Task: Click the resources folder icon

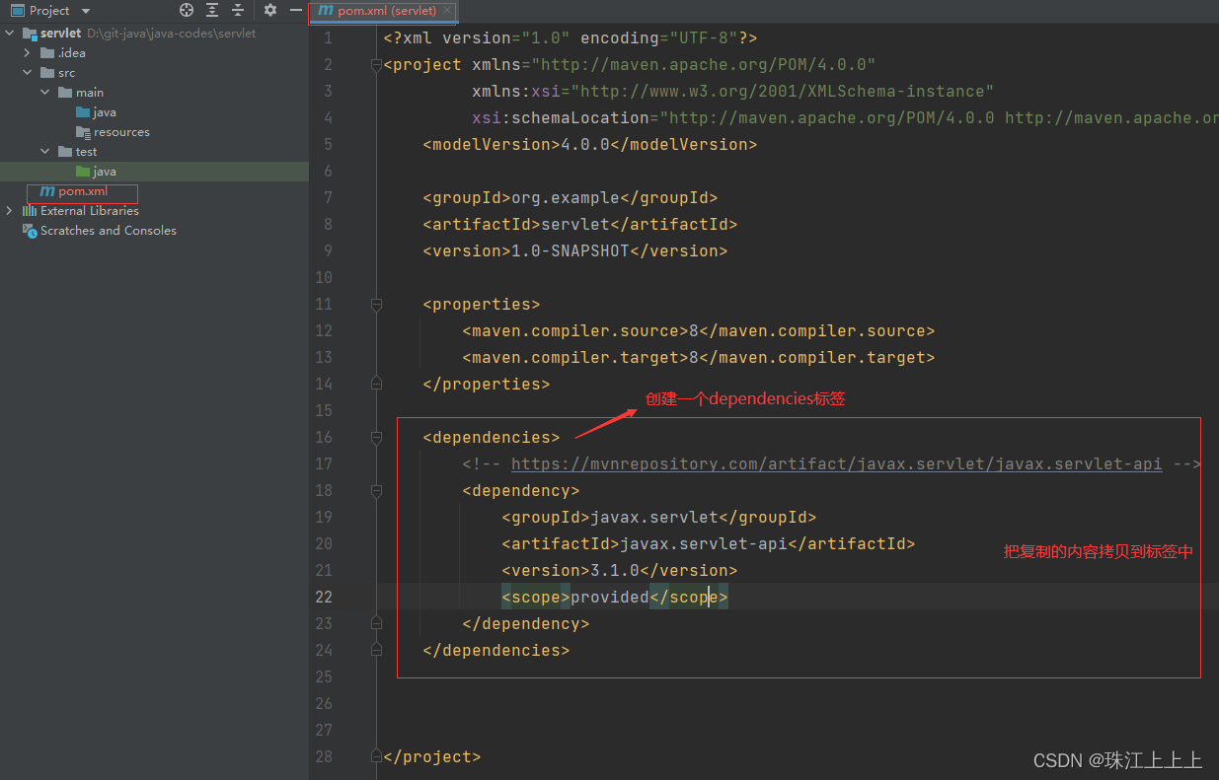Action: tap(83, 132)
